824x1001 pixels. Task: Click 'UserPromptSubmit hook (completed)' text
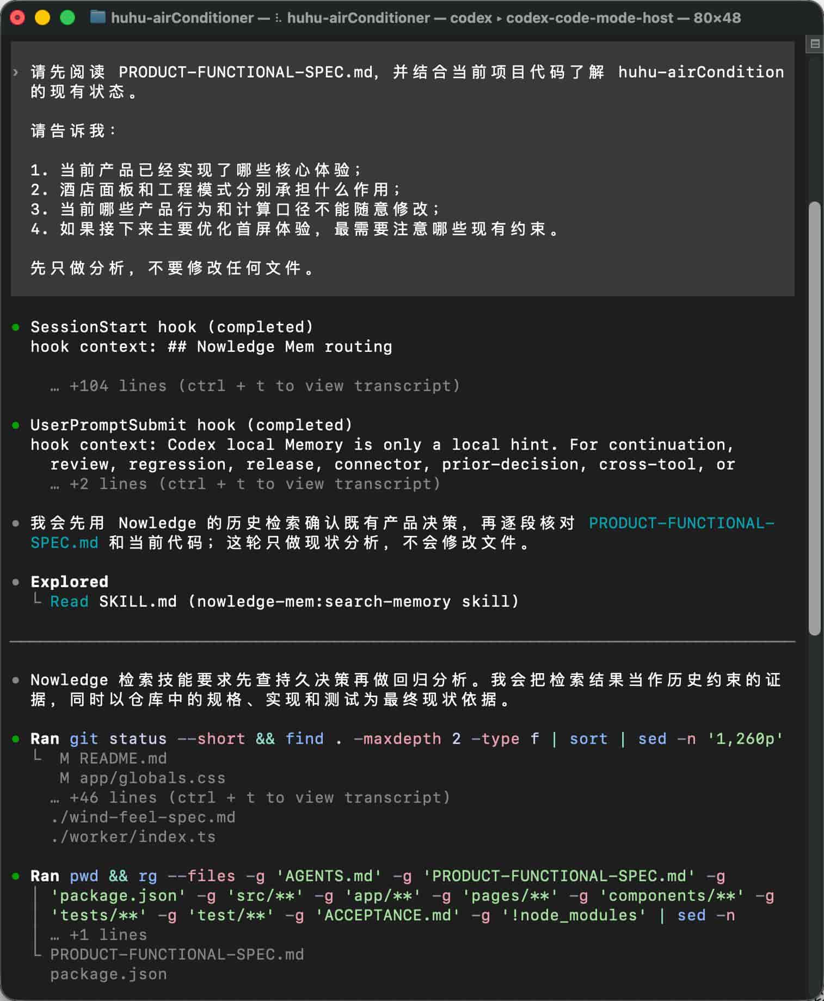(192, 425)
